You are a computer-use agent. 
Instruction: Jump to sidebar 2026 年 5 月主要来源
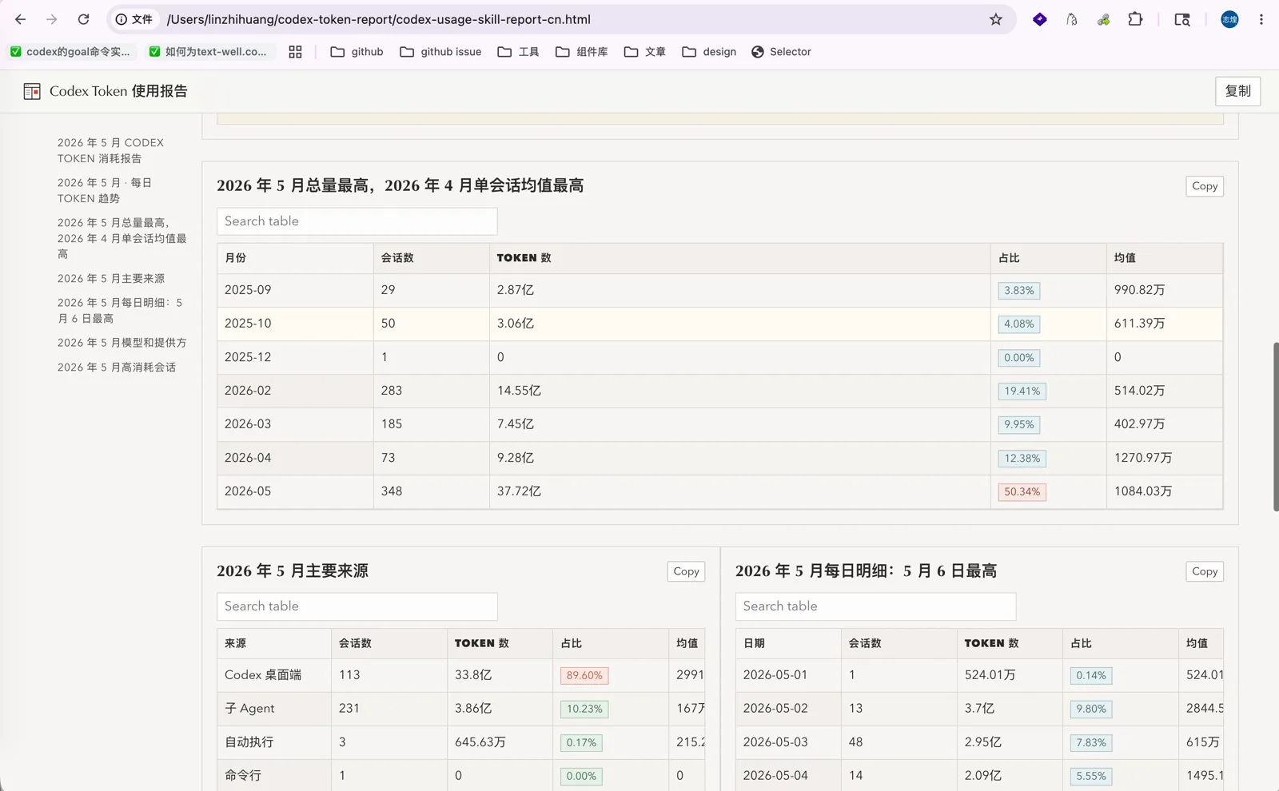click(111, 278)
